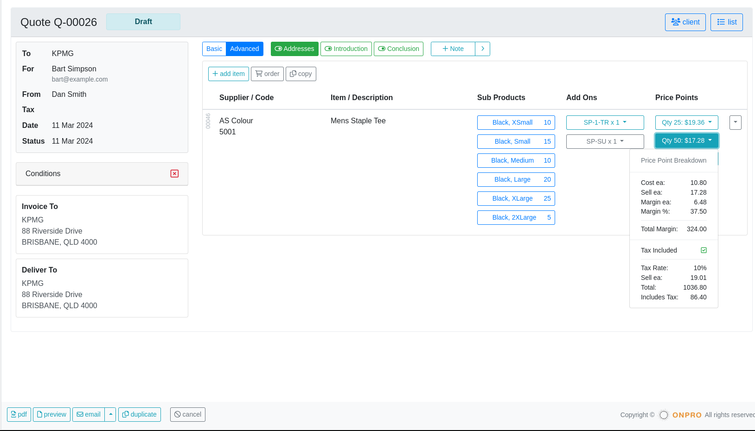This screenshot has width=755, height=431.
Task: Generate pdf of the quote
Action: [x=19, y=414]
